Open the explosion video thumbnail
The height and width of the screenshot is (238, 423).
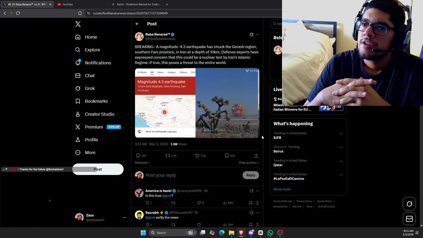point(227,103)
